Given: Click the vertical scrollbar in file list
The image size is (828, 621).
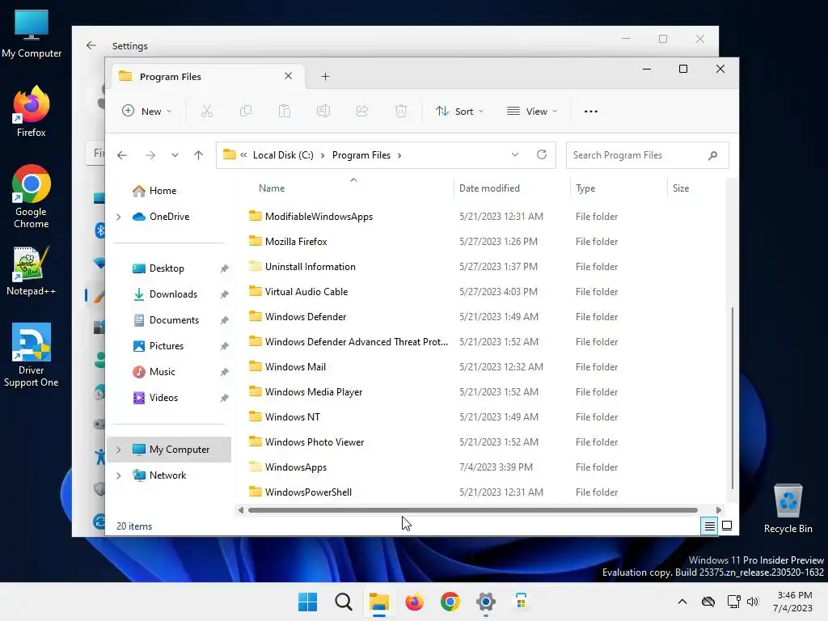Looking at the screenshot, I should pos(733,399).
